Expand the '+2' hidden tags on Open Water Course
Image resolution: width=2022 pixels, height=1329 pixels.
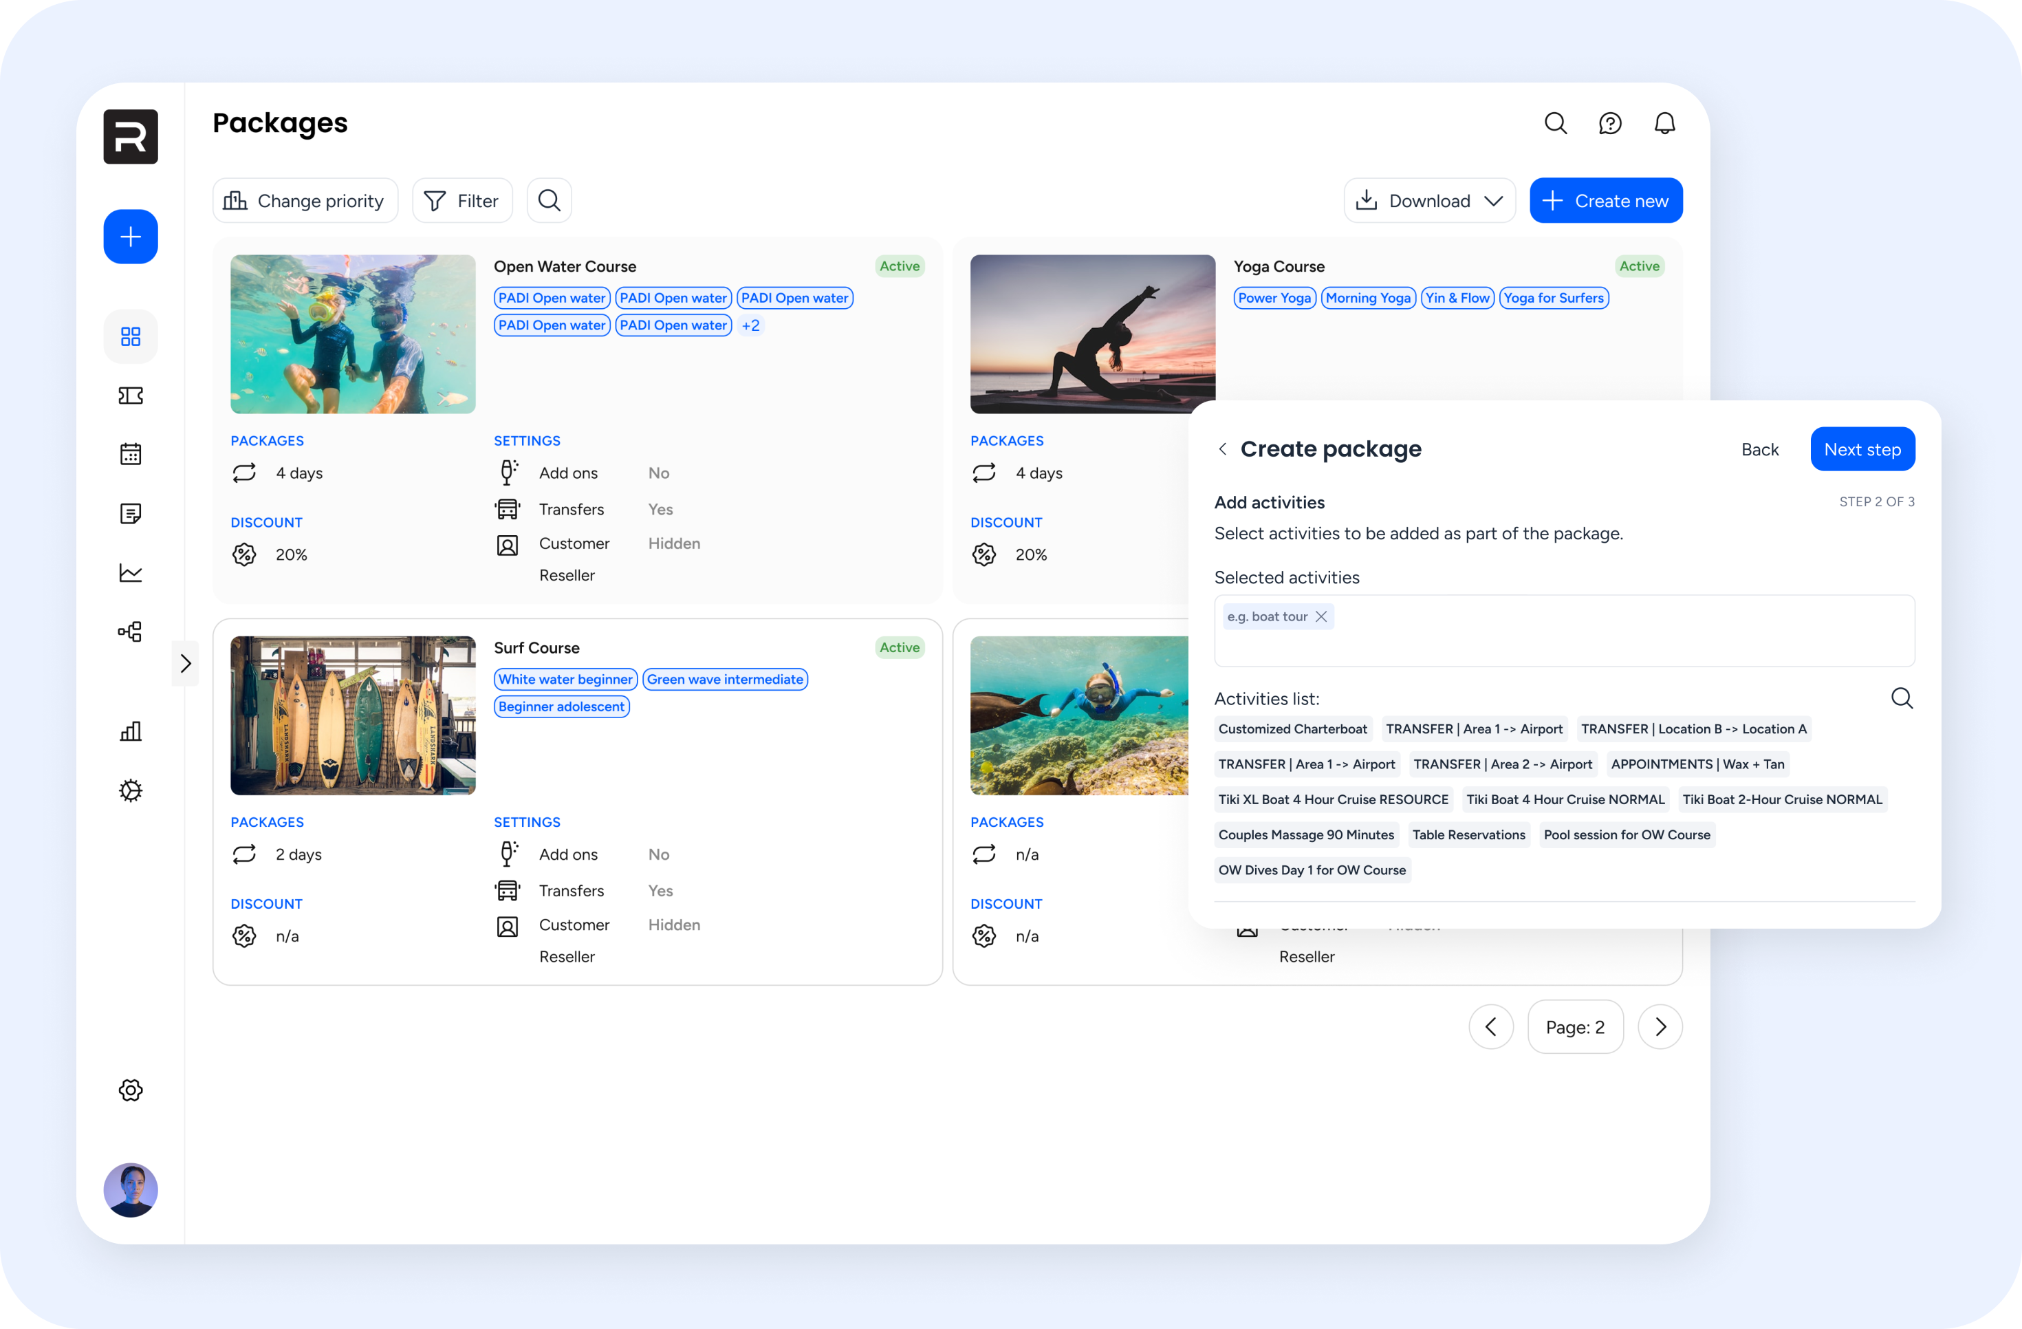click(x=750, y=325)
